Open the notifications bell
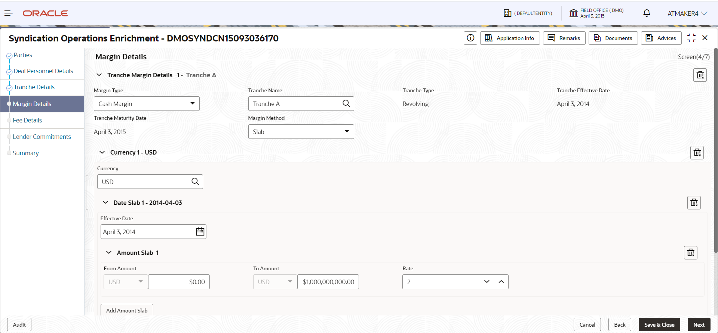The height and width of the screenshot is (333, 718). coord(647,13)
